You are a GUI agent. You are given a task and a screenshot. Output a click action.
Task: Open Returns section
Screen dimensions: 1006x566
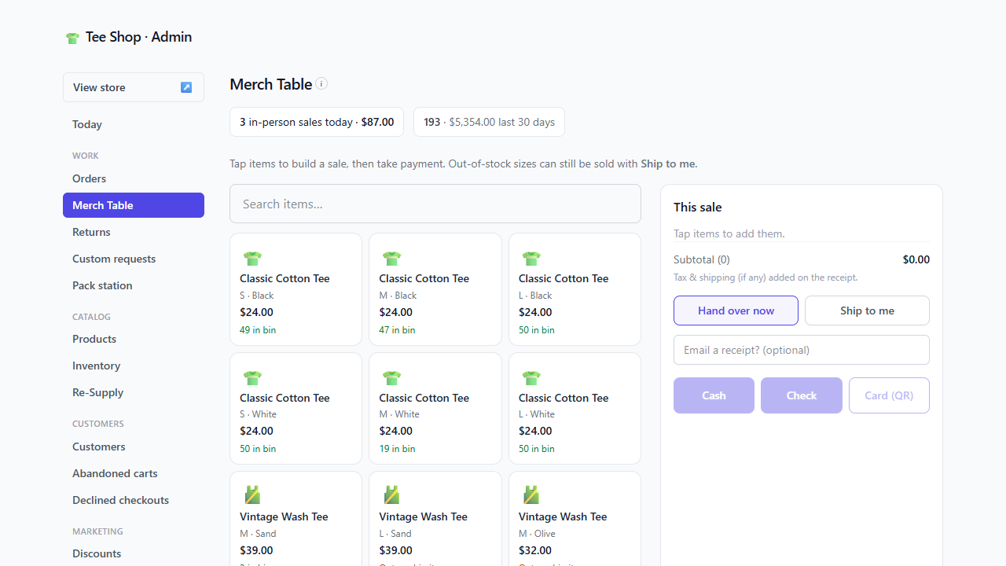[x=134, y=232]
